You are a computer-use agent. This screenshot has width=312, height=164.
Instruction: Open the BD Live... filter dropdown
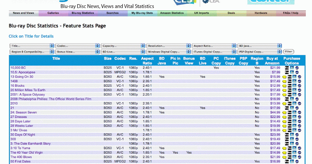pos(123,52)
